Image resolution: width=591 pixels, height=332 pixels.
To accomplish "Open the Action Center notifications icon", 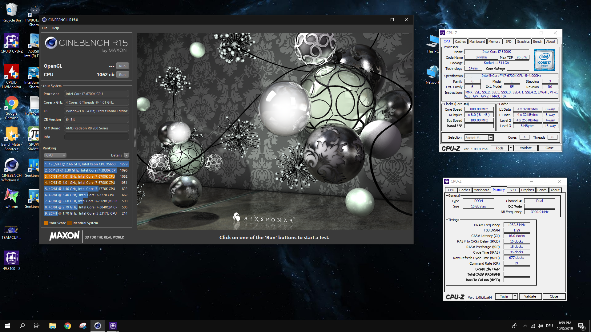I will 581,326.
